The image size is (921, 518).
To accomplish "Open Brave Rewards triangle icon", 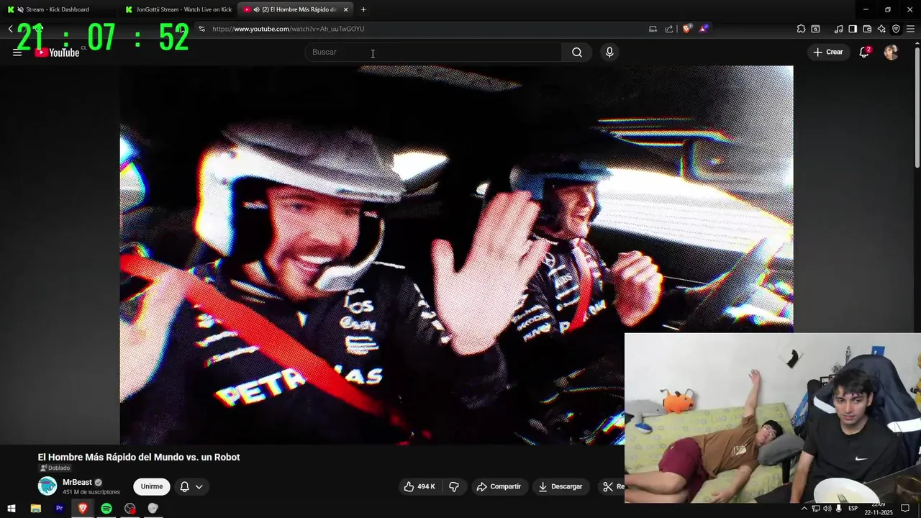I will [x=704, y=29].
